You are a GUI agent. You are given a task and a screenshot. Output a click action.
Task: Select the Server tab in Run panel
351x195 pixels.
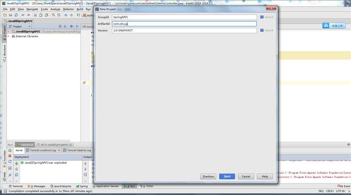click(x=19, y=150)
